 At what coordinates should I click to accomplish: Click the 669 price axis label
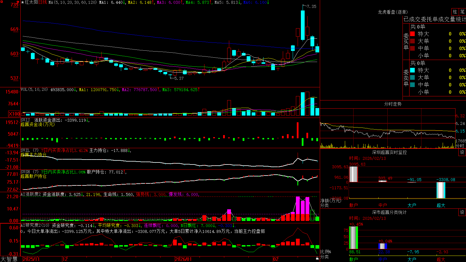[x=14, y=29]
